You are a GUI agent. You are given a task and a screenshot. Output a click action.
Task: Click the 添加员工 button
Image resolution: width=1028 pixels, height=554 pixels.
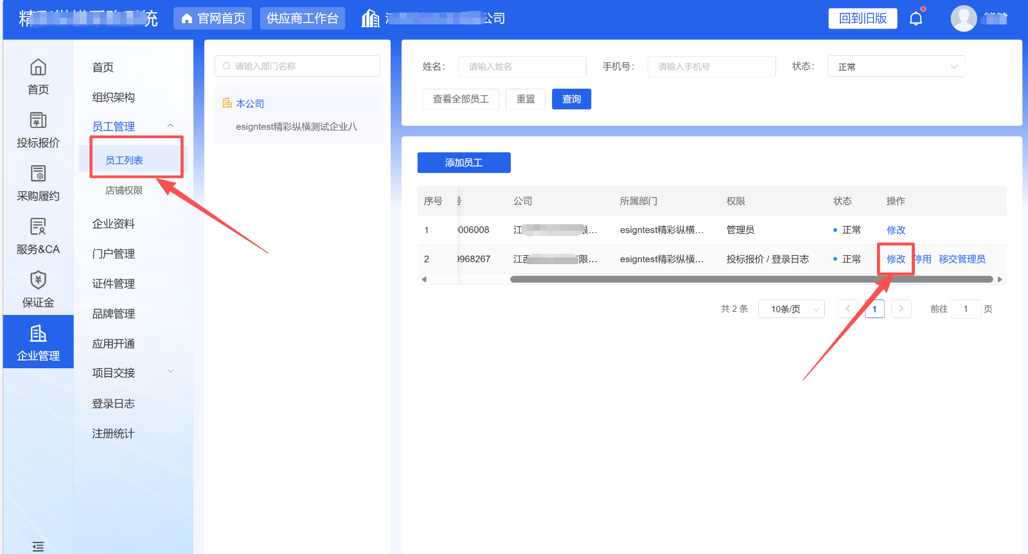(464, 163)
